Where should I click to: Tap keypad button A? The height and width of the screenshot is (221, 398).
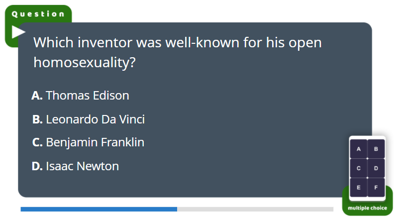(358, 149)
